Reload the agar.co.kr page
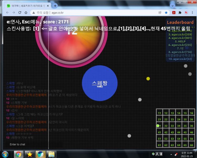Viewport: 197px width, 158px height. [x=20, y=13]
